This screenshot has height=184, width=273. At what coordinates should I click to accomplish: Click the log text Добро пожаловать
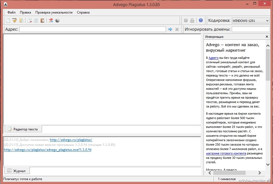[x=34, y=140]
